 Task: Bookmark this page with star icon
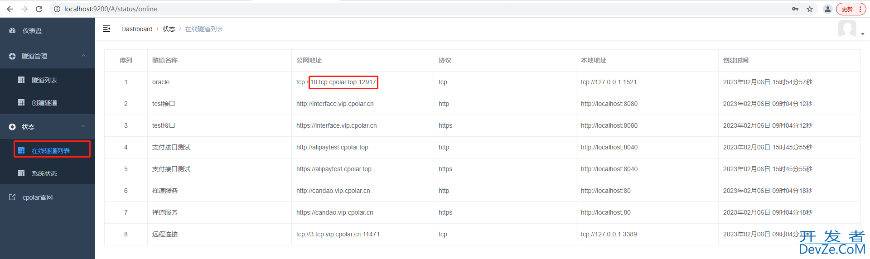810,9
